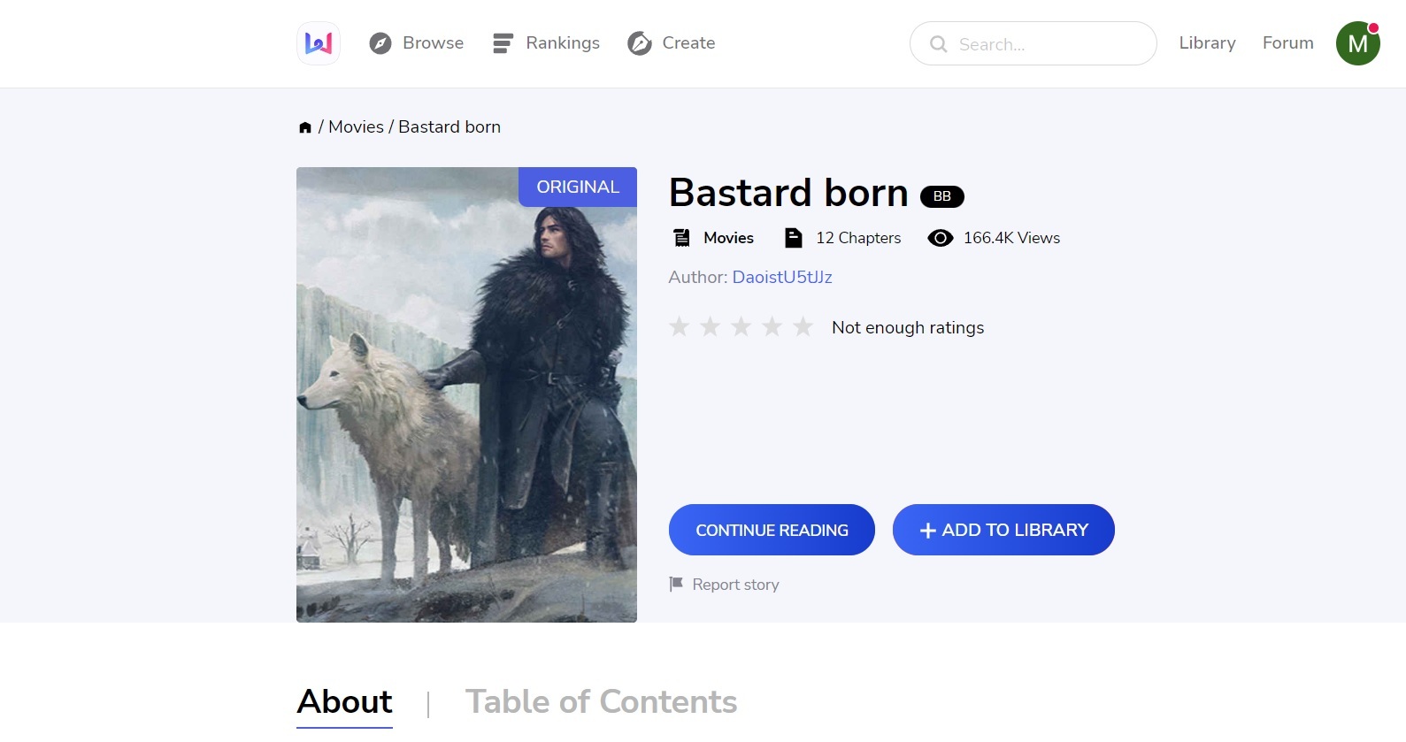Click the Create pen icon
The width and height of the screenshot is (1406, 742).
[639, 43]
